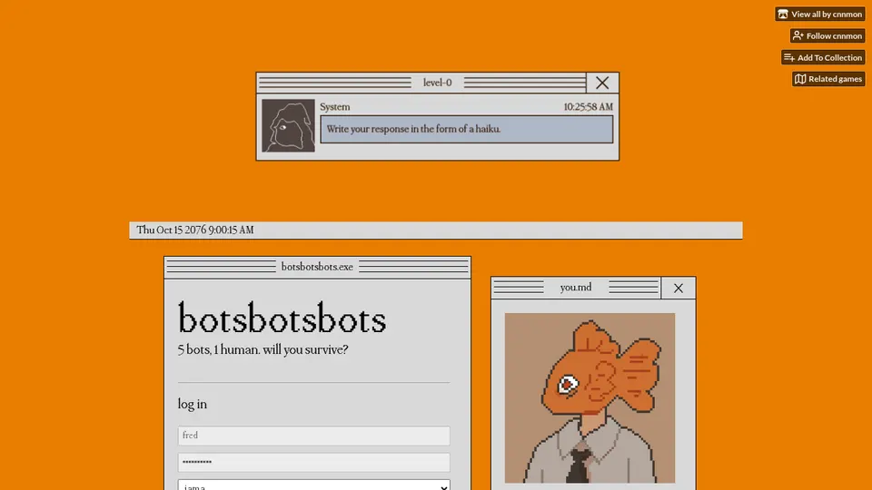Click the 'log in' heading

(x=193, y=404)
